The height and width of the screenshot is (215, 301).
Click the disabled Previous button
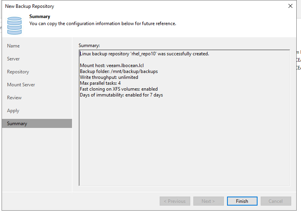pyautogui.click(x=175, y=201)
